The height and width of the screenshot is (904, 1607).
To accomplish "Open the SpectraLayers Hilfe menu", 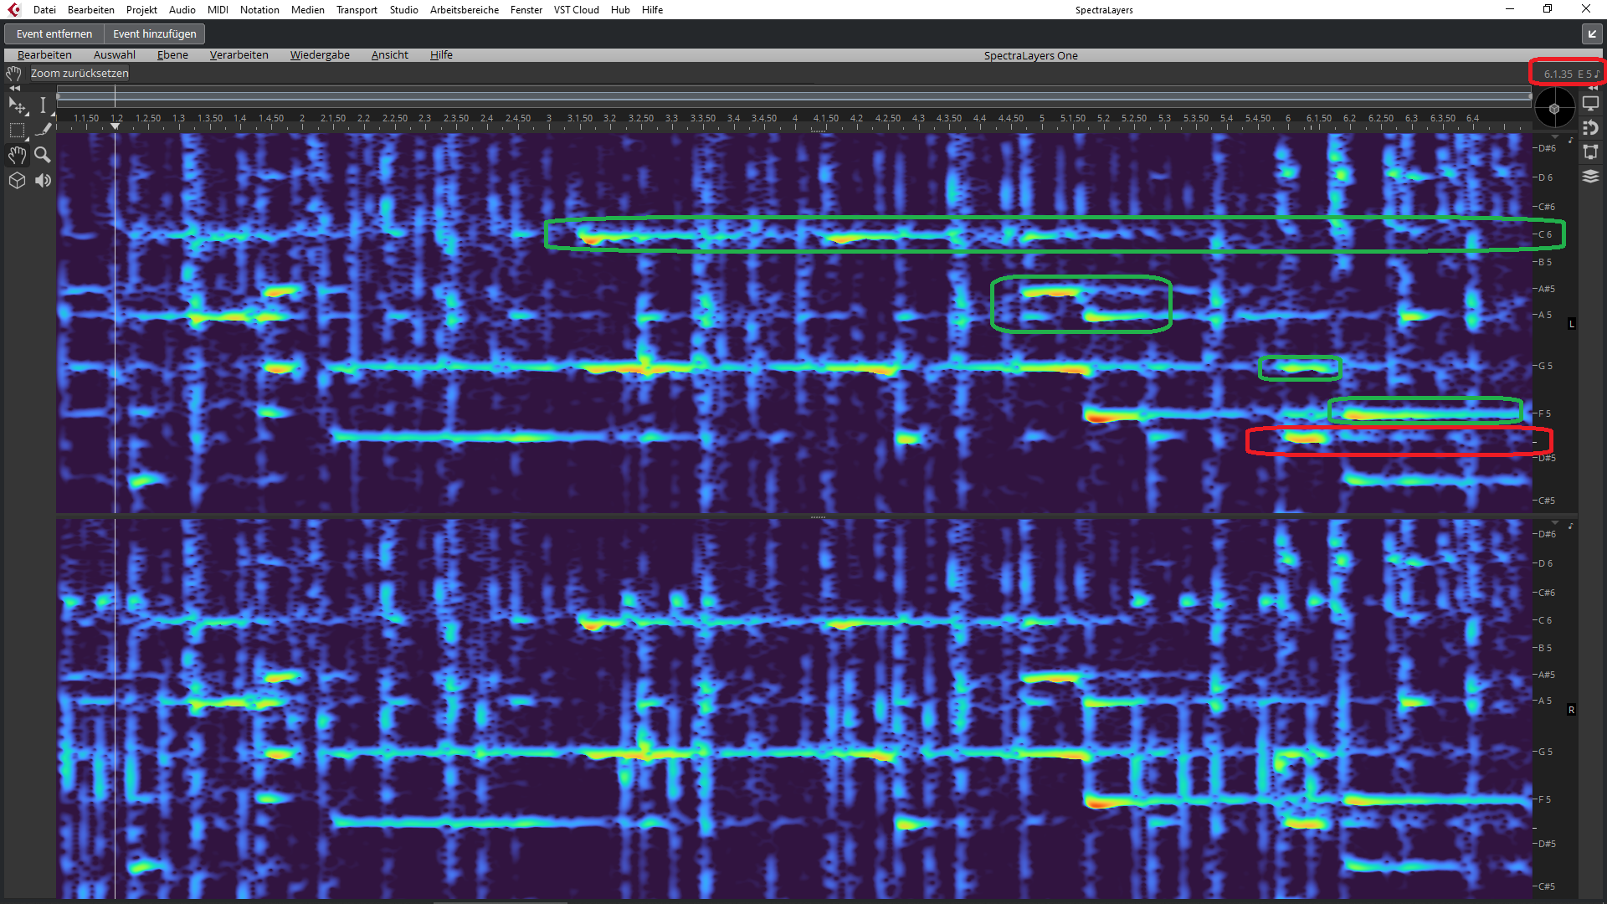I will 441,55.
